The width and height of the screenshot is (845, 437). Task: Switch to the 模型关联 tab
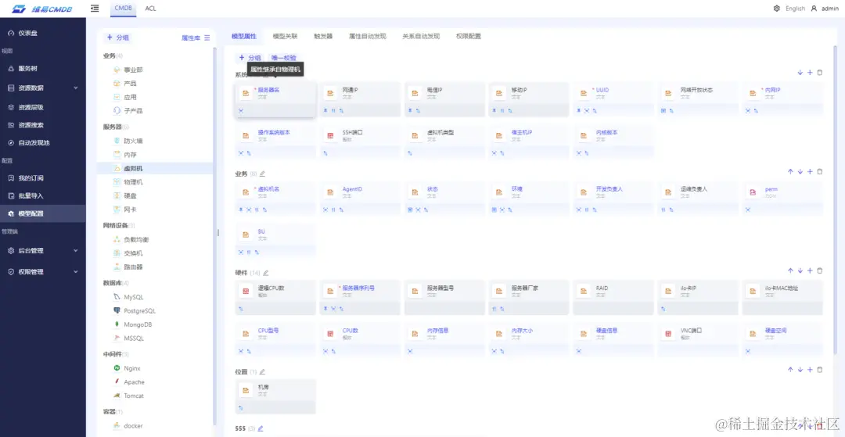[x=285, y=36]
